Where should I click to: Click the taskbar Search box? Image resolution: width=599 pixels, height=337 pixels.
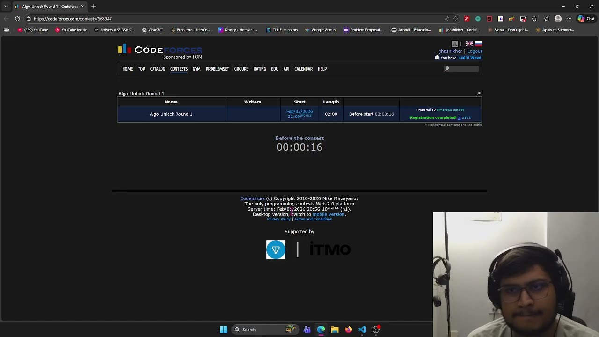point(264,330)
